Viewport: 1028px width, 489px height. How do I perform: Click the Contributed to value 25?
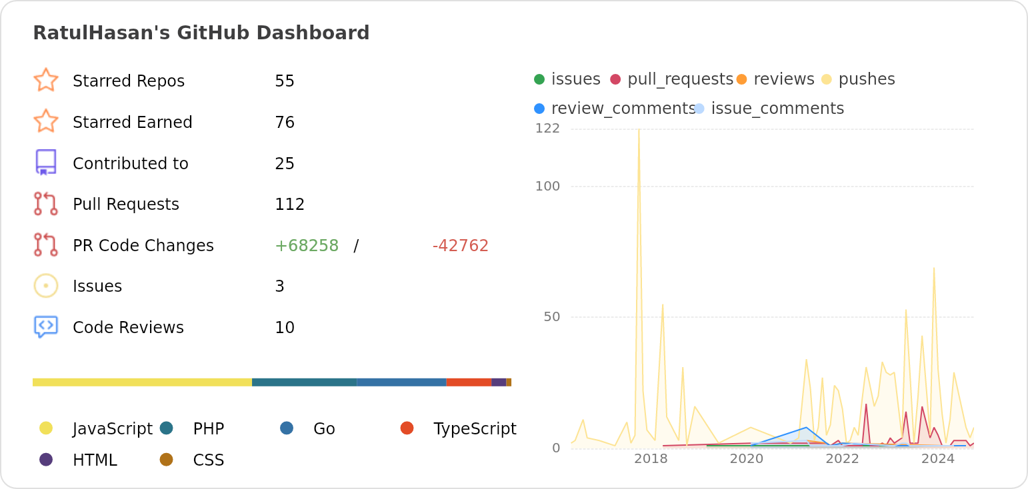285,164
